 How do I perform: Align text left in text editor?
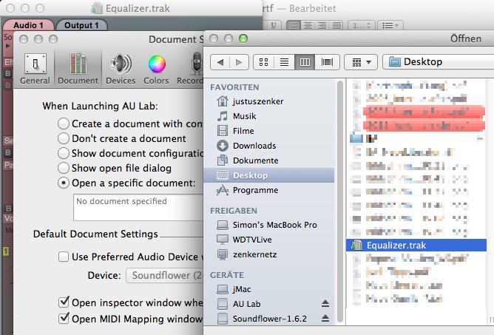tap(293, 26)
